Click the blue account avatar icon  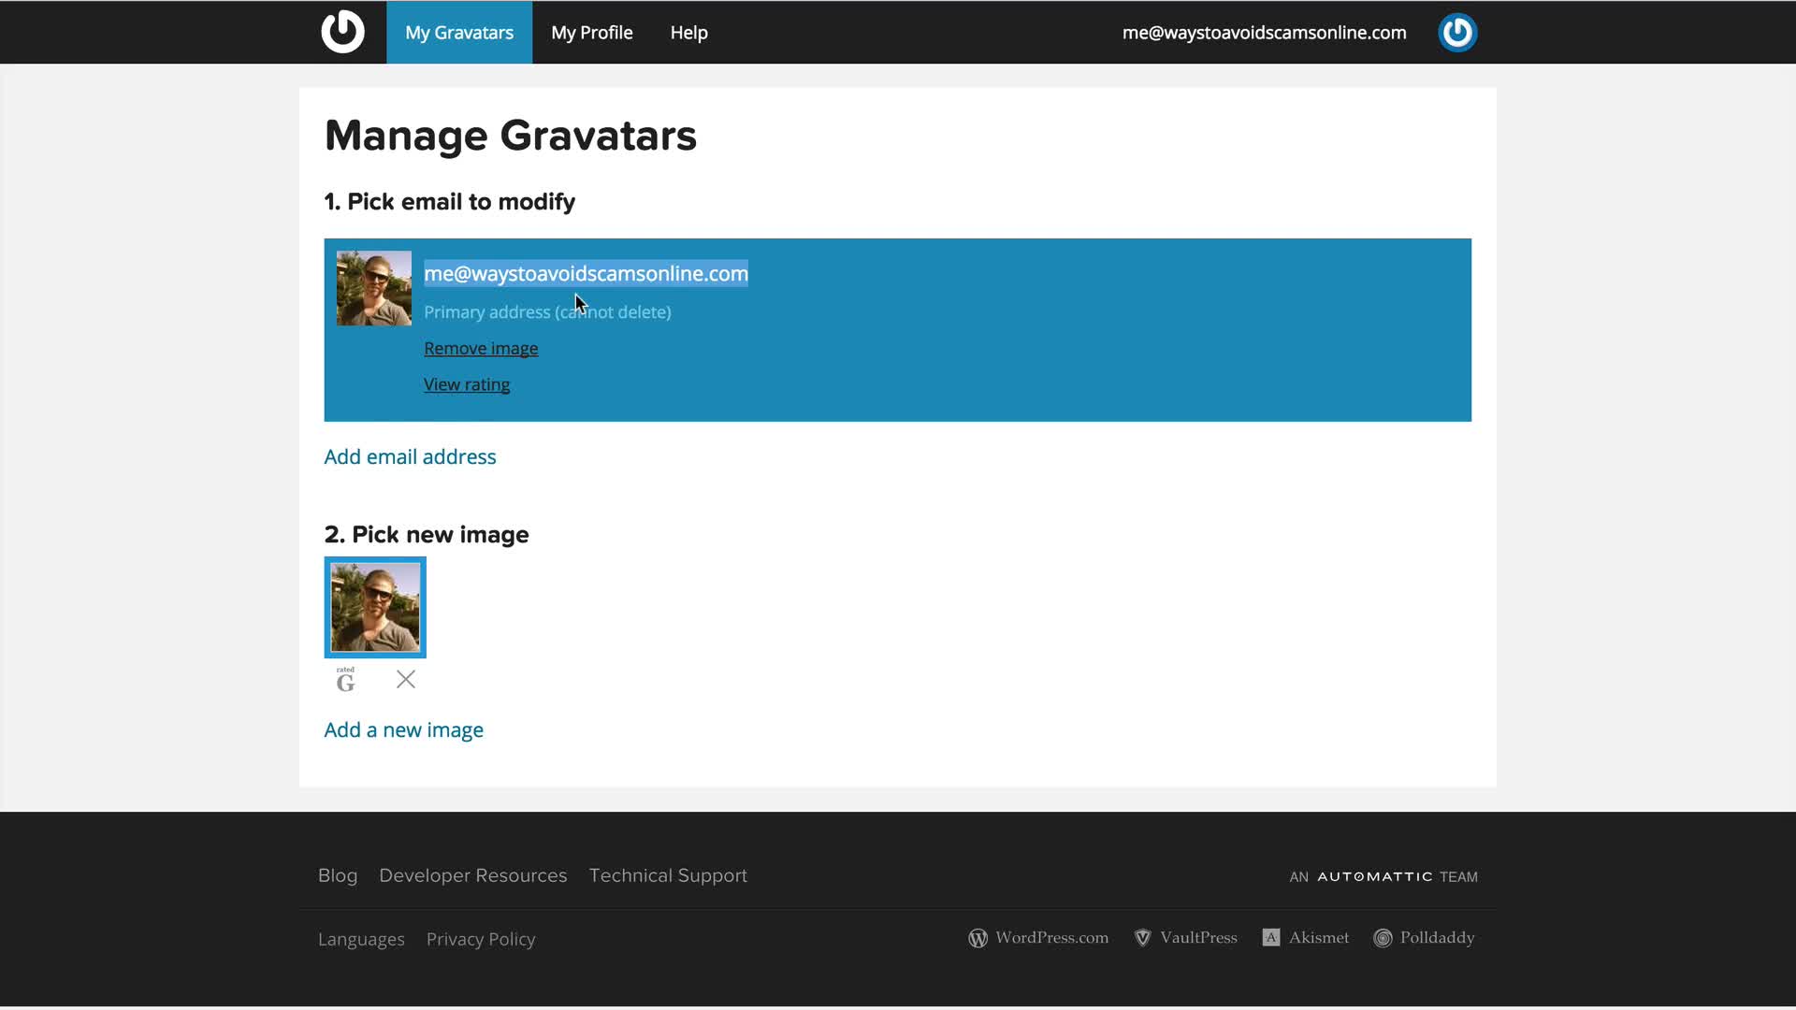coord(1457,32)
